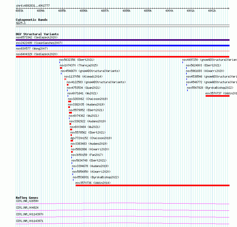Click nsv5954950 (Almarri2020) label
237x227 pixels.
[91, 172]
